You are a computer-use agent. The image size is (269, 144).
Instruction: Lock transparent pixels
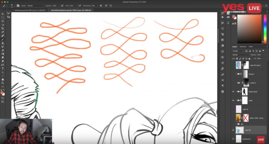point(237,59)
